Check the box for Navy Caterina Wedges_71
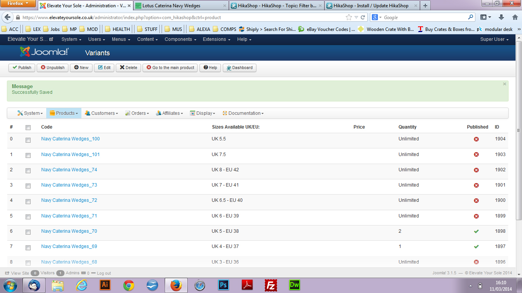 coord(28,217)
